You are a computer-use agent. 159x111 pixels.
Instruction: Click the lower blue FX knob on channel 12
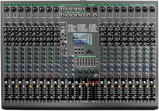point(110,71)
